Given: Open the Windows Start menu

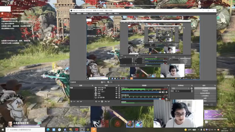Looking at the screenshot, I should (3, 130).
